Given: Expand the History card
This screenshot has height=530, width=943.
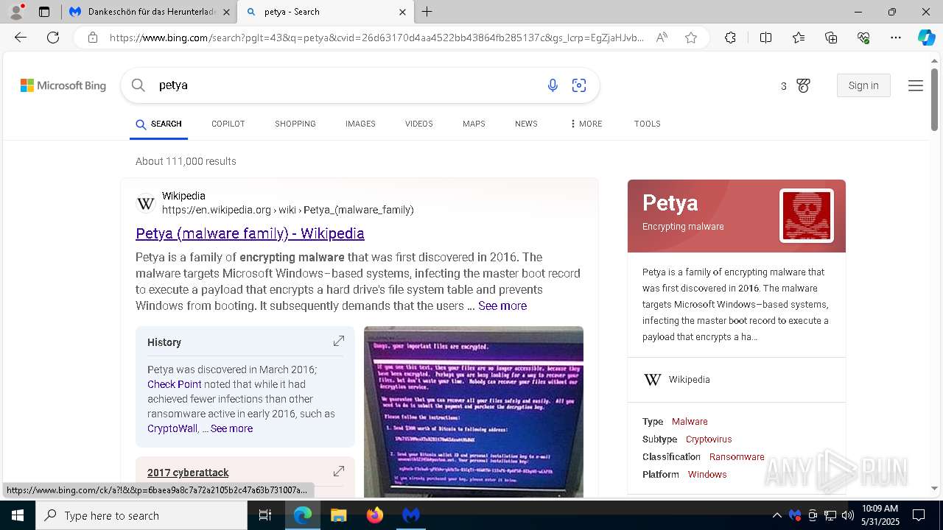Looking at the screenshot, I should (339, 341).
